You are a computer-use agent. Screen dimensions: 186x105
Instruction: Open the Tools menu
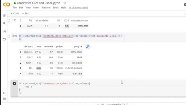coord(56,8)
